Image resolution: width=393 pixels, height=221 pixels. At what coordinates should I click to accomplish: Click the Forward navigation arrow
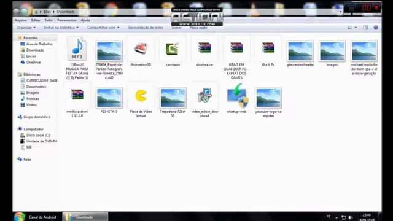(25, 11)
